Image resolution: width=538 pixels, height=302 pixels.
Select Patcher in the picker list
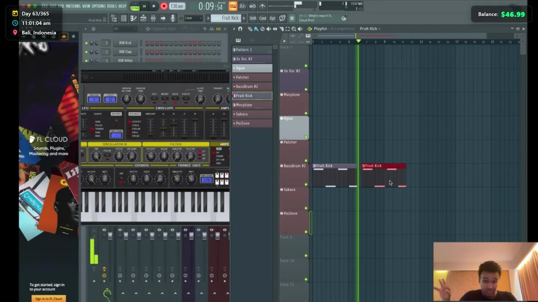pyautogui.click(x=252, y=77)
